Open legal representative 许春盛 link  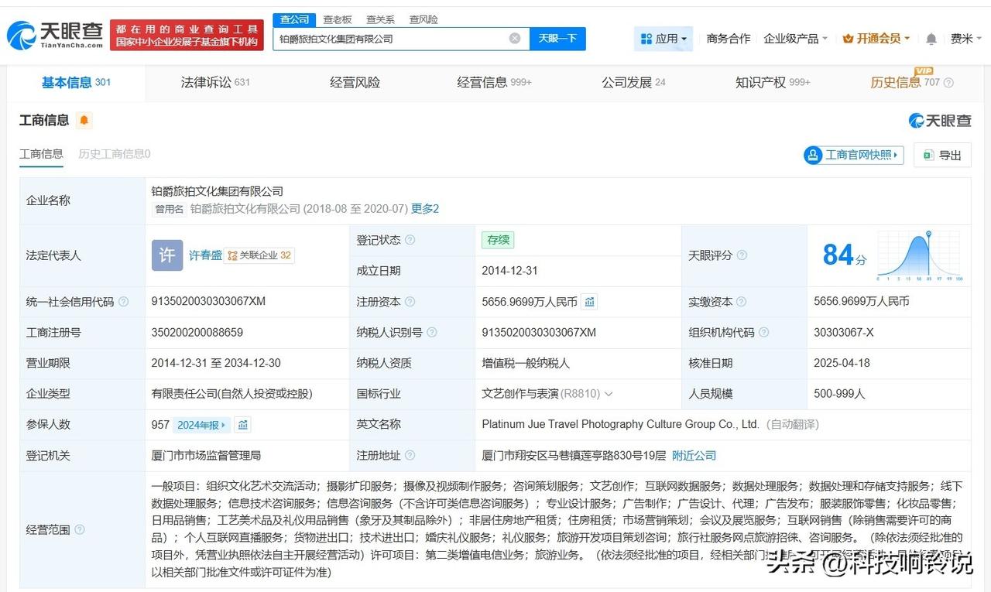(x=205, y=255)
